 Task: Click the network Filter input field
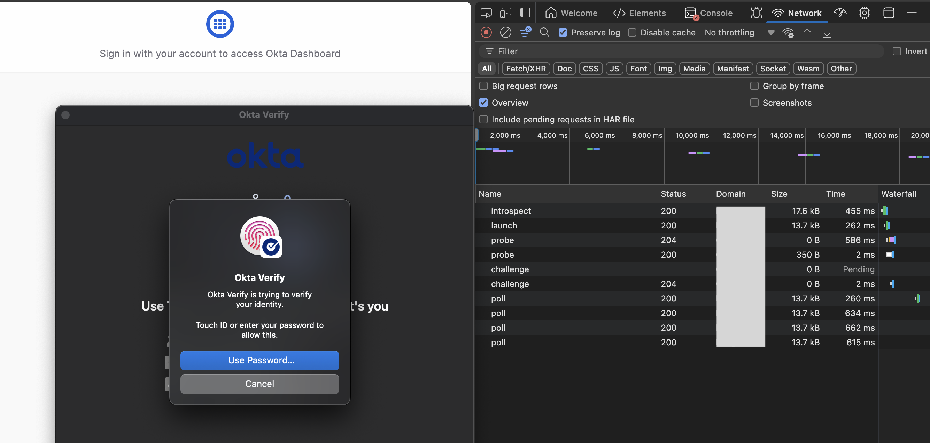point(681,51)
